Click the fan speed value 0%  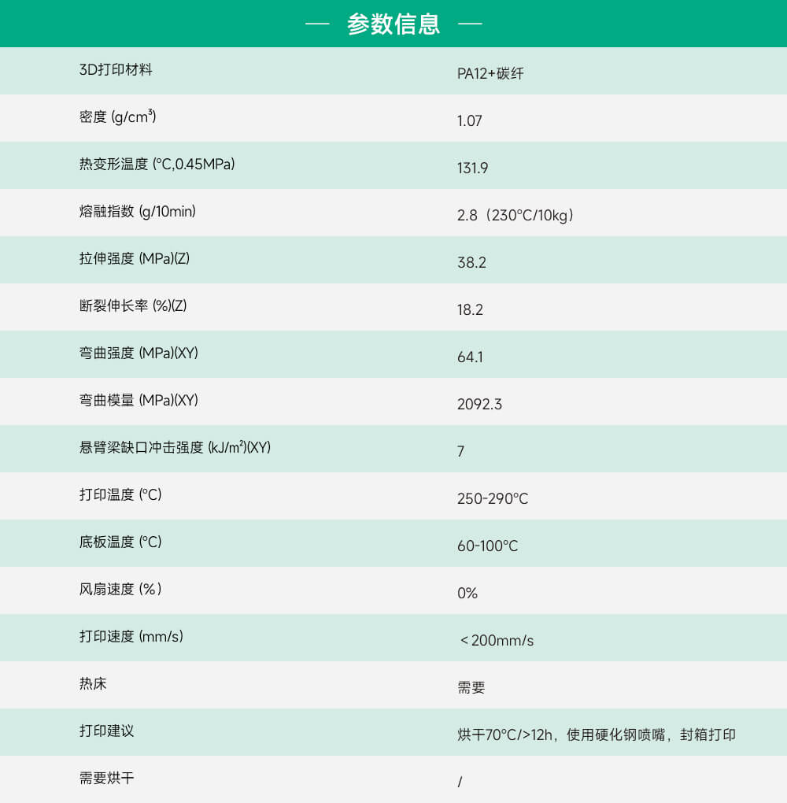point(467,593)
